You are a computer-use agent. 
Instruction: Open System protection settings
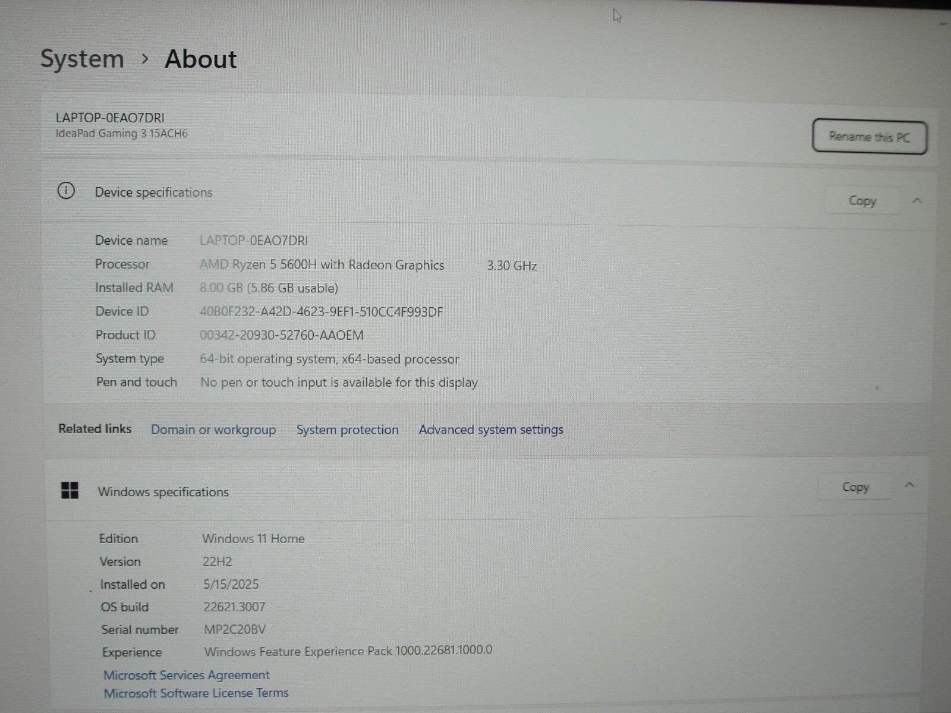(x=347, y=430)
